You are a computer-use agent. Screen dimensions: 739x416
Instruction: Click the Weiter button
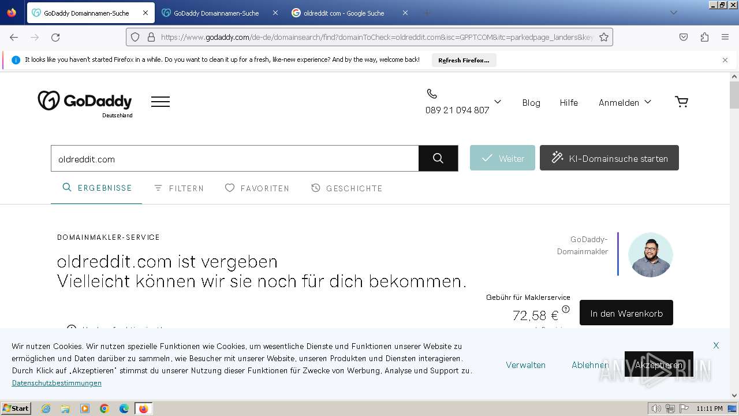[x=502, y=158]
